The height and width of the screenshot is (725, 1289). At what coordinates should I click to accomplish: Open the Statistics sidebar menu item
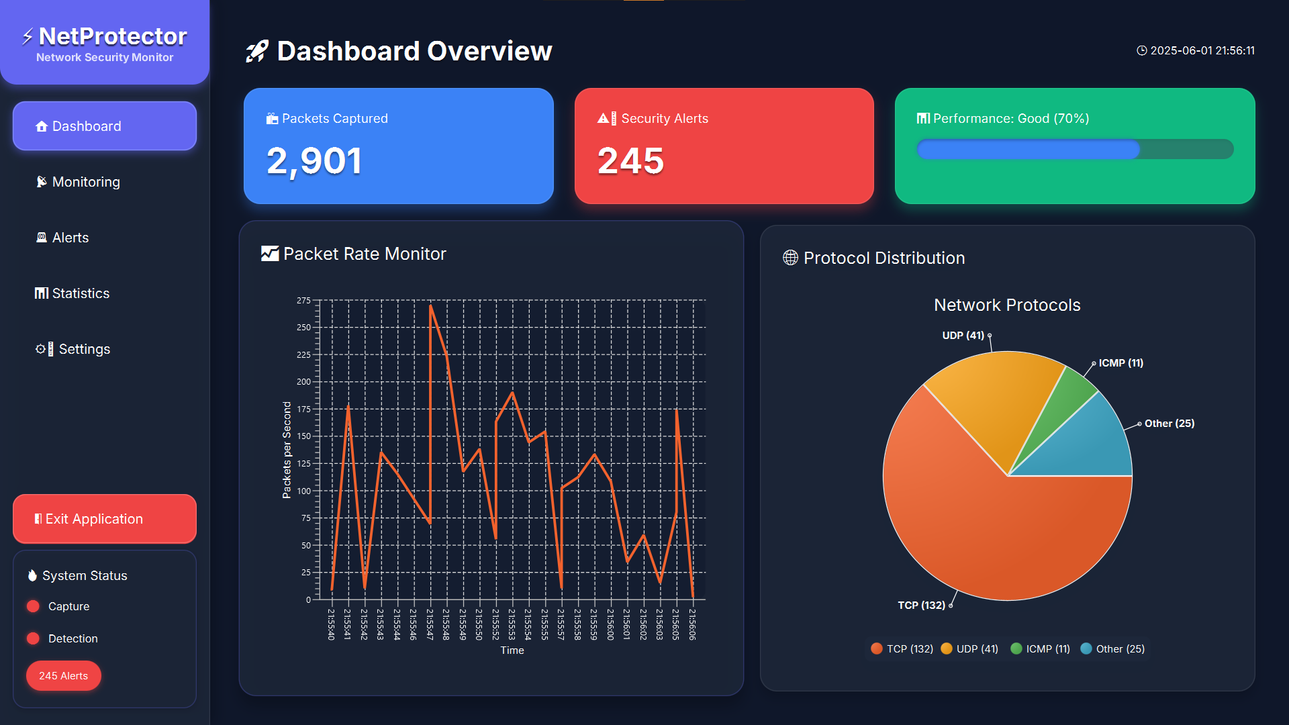coord(81,293)
